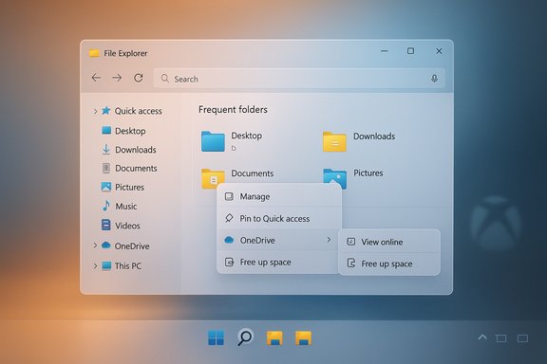The height and width of the screenshot is (364, 547).
Task: Select the Videos icon in sidebar
Action: pos(106,225)
